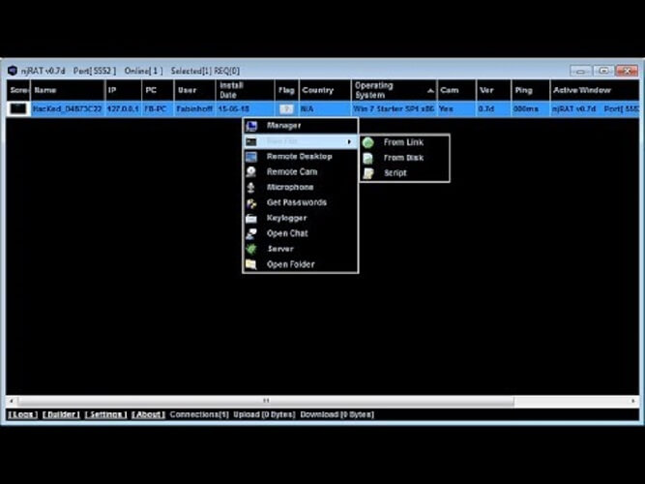Sort by the Name column header

(x=68, y=90)
